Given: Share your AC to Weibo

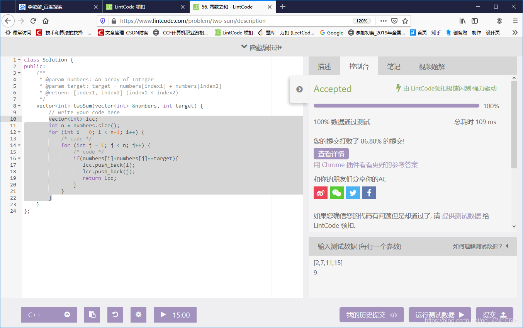Looking at the screenshot, I should click(x=320, y=192).
